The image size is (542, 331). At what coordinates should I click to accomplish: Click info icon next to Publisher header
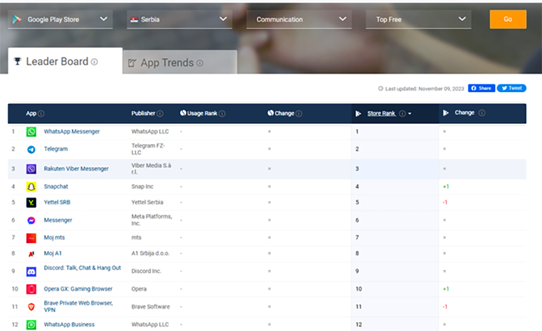(x=160, y=114)
